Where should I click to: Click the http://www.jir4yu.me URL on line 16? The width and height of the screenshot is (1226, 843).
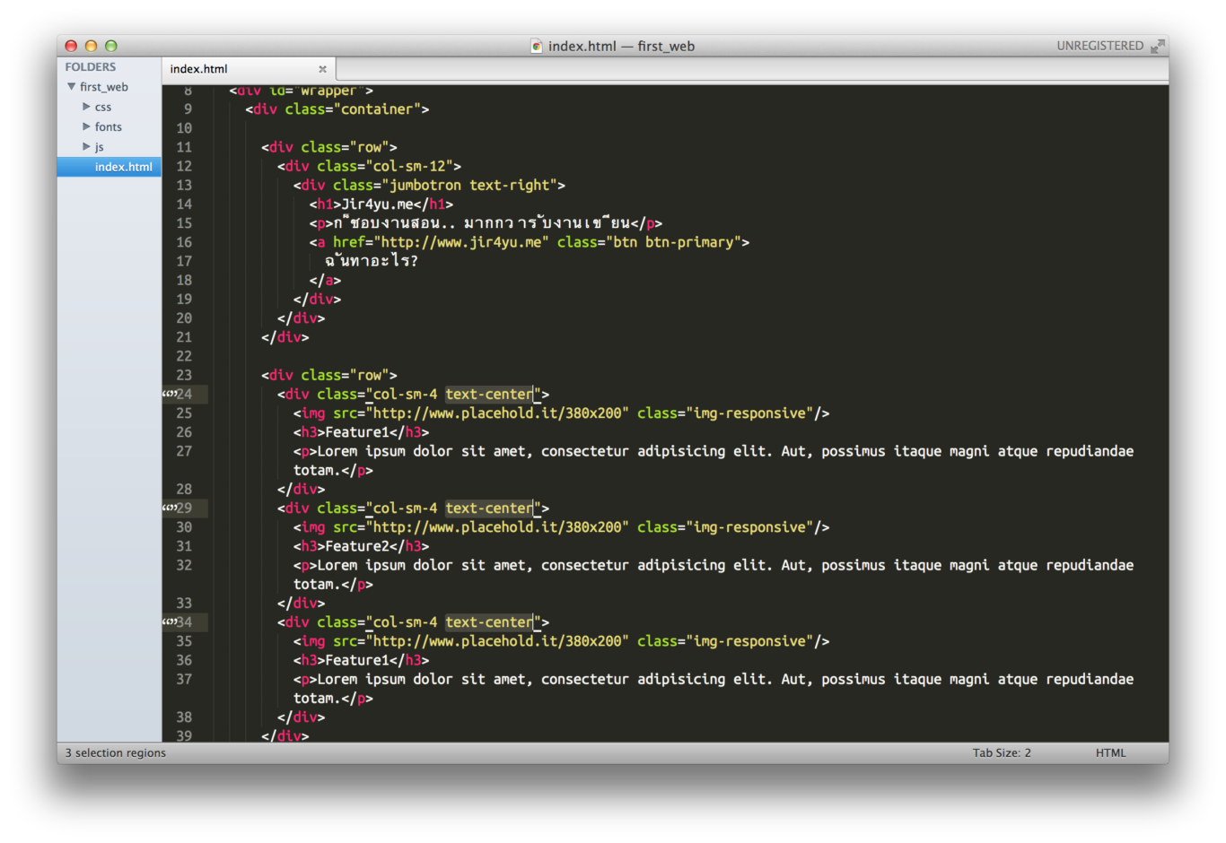[x=461, y=242]
